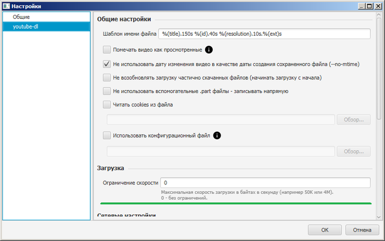Check Читать cookies из файла
Viewport: 385px width, 241px height.
pyautogui.click(x=107, y=105)
